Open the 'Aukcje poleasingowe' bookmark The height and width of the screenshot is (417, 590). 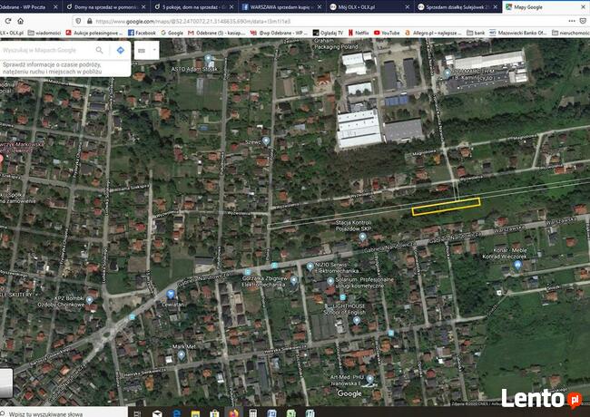[94, 33]
